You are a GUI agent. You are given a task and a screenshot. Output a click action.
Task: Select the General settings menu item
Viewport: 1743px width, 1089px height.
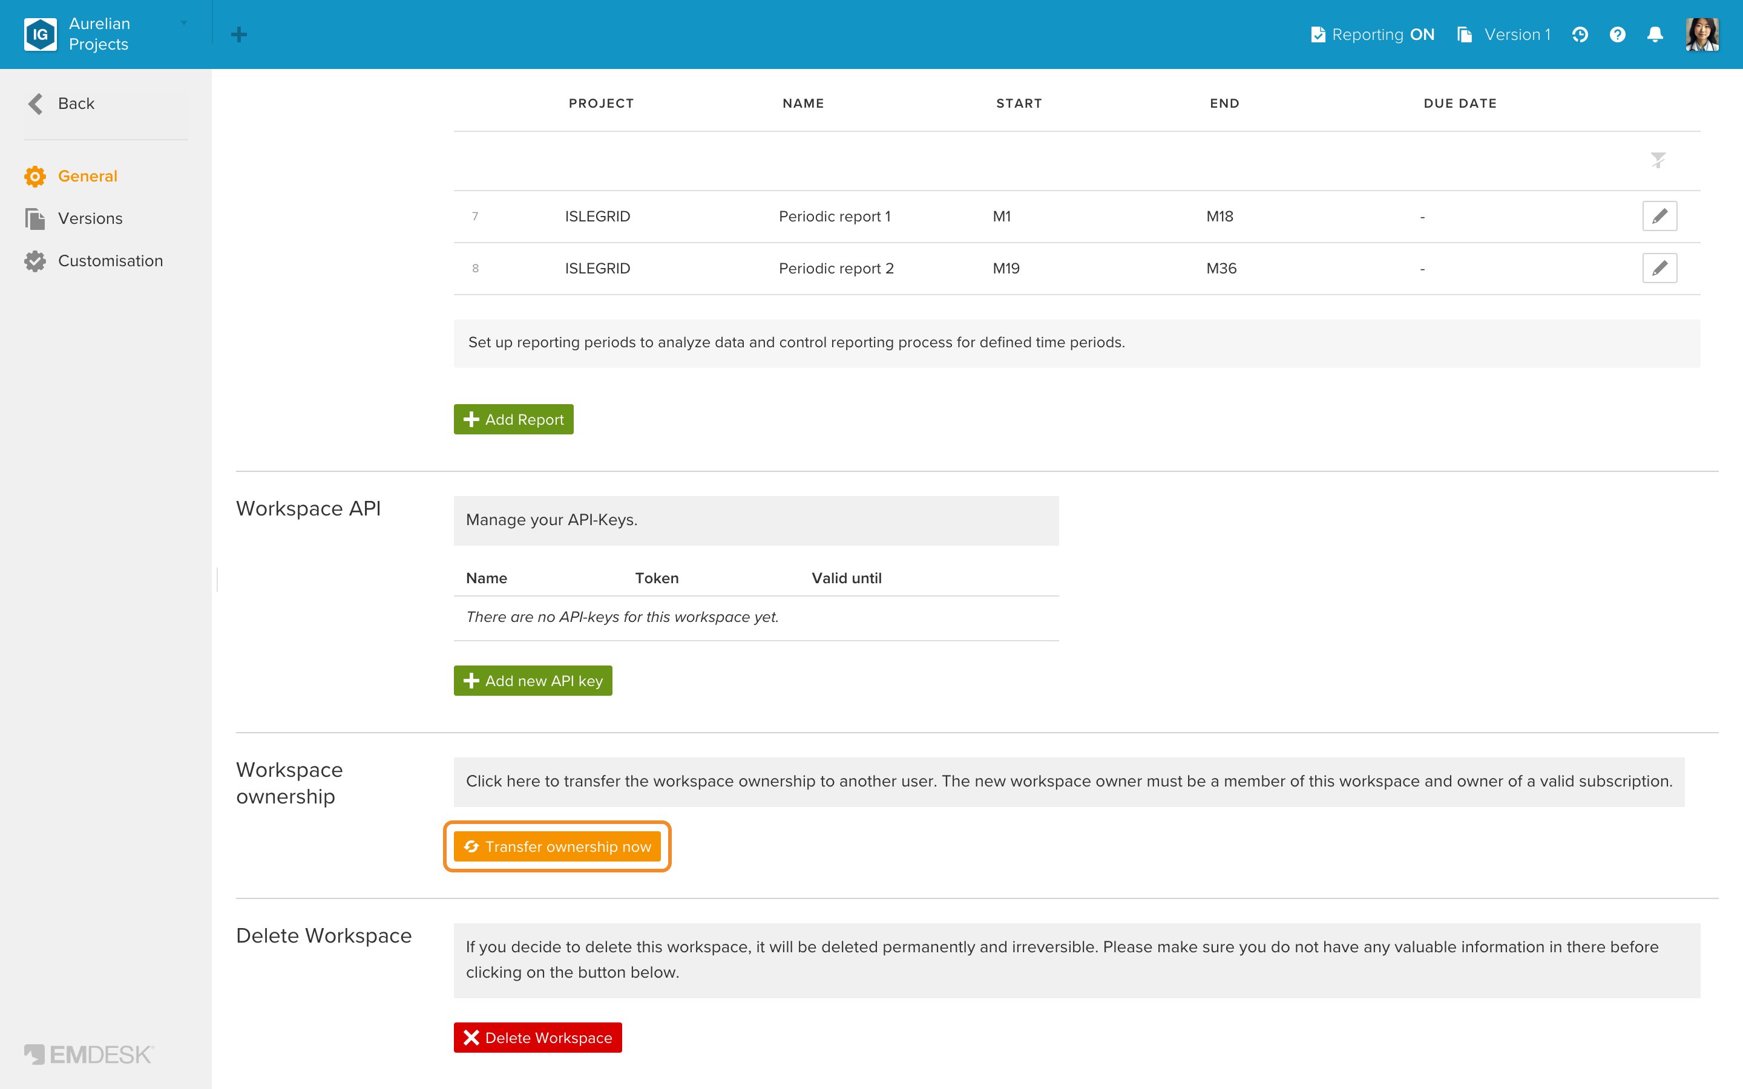point(71,177)
